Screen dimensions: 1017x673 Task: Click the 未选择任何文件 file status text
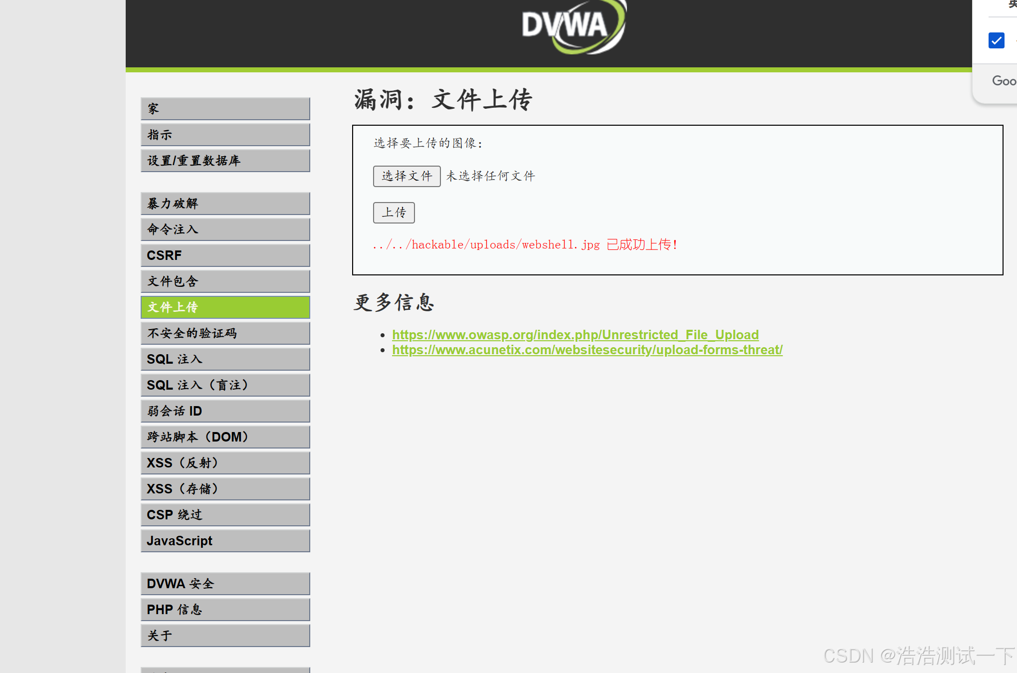pos(490,176)
